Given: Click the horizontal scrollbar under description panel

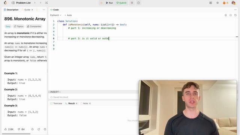Looking at the screenshot, I should [x=16, y=134].
